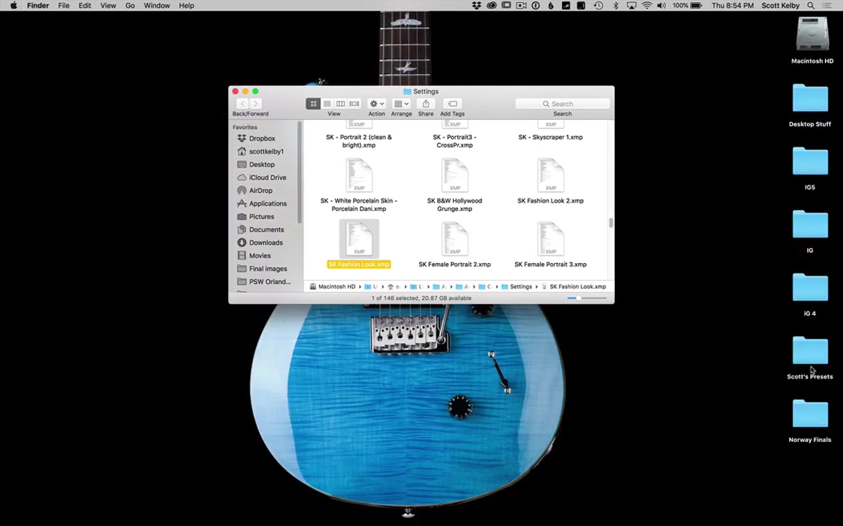Screen dimensions: 843x526
Task: Open the volume menu bar icon
Action: pos(662,6)
